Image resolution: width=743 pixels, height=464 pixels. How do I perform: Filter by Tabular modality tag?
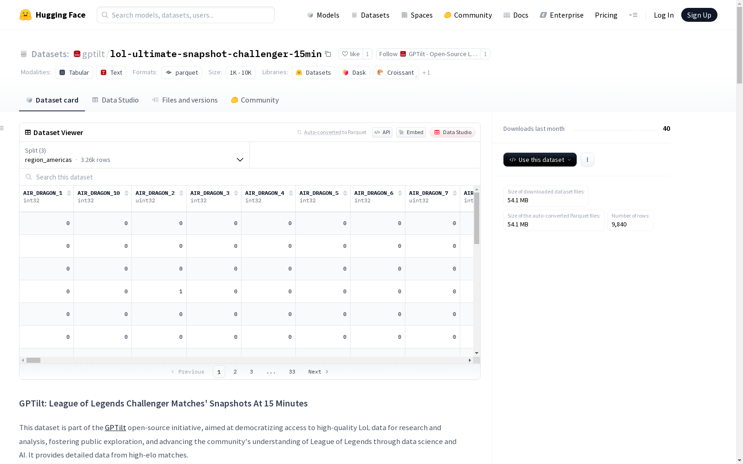point(74,72)
